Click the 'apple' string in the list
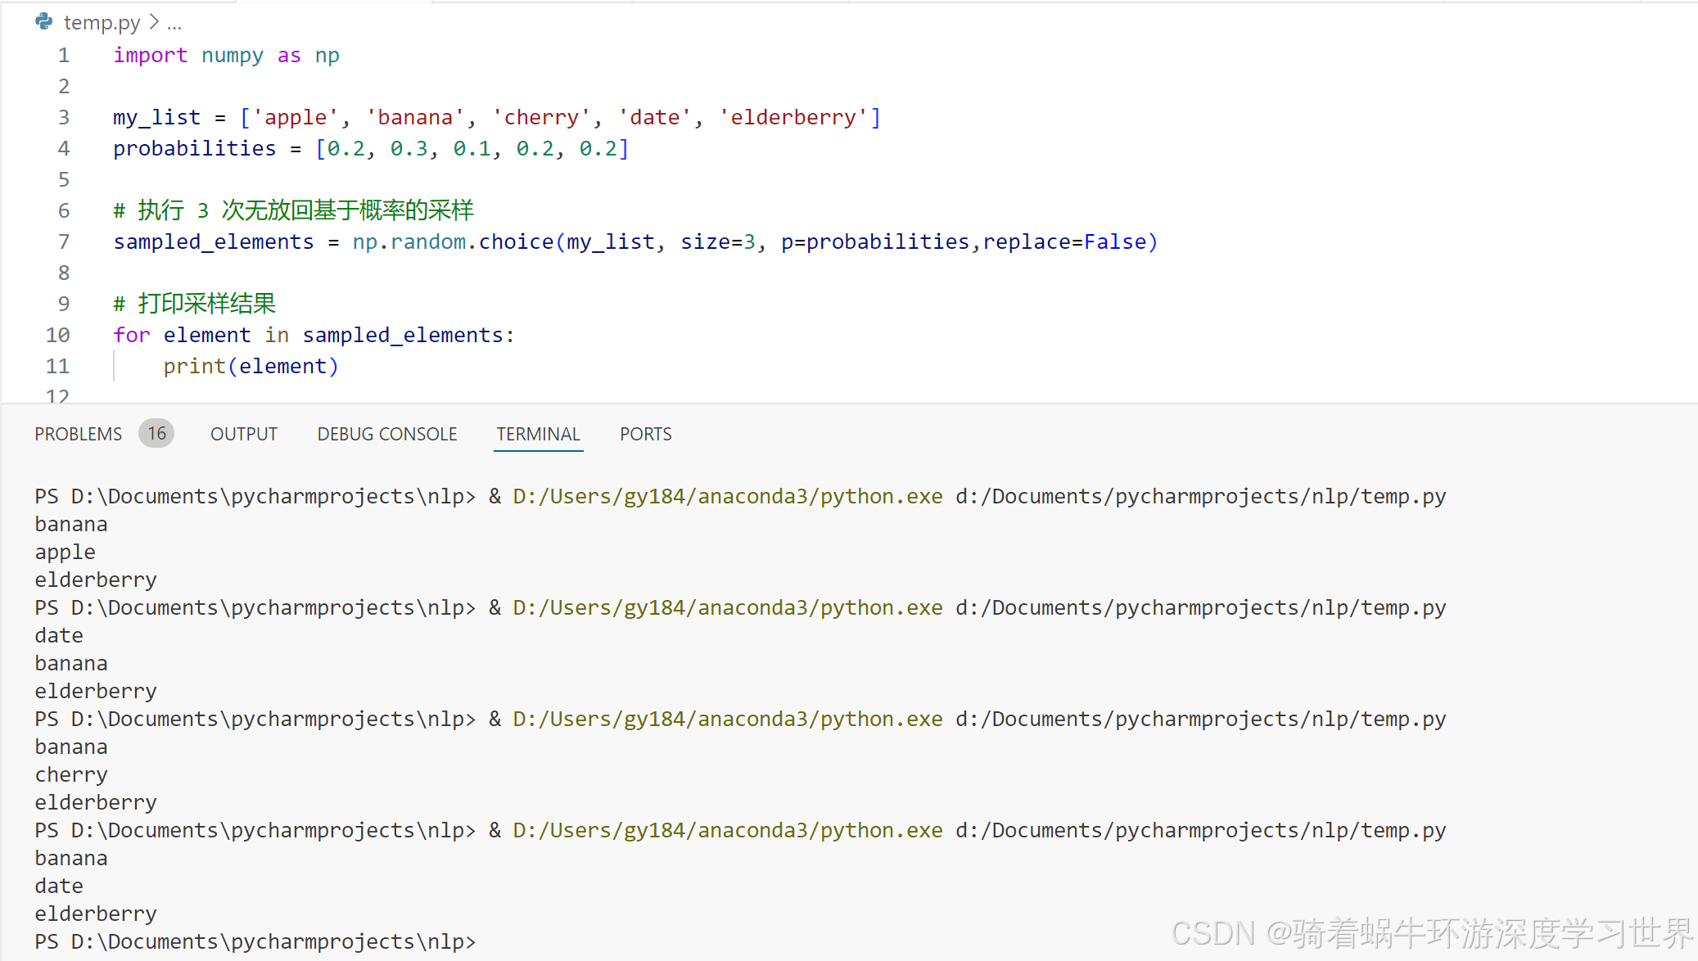The height and width of the screenshot is (961, 1698). [x=296, y=117]
